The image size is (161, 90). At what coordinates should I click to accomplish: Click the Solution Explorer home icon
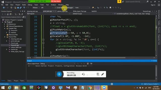click(8, 14)
